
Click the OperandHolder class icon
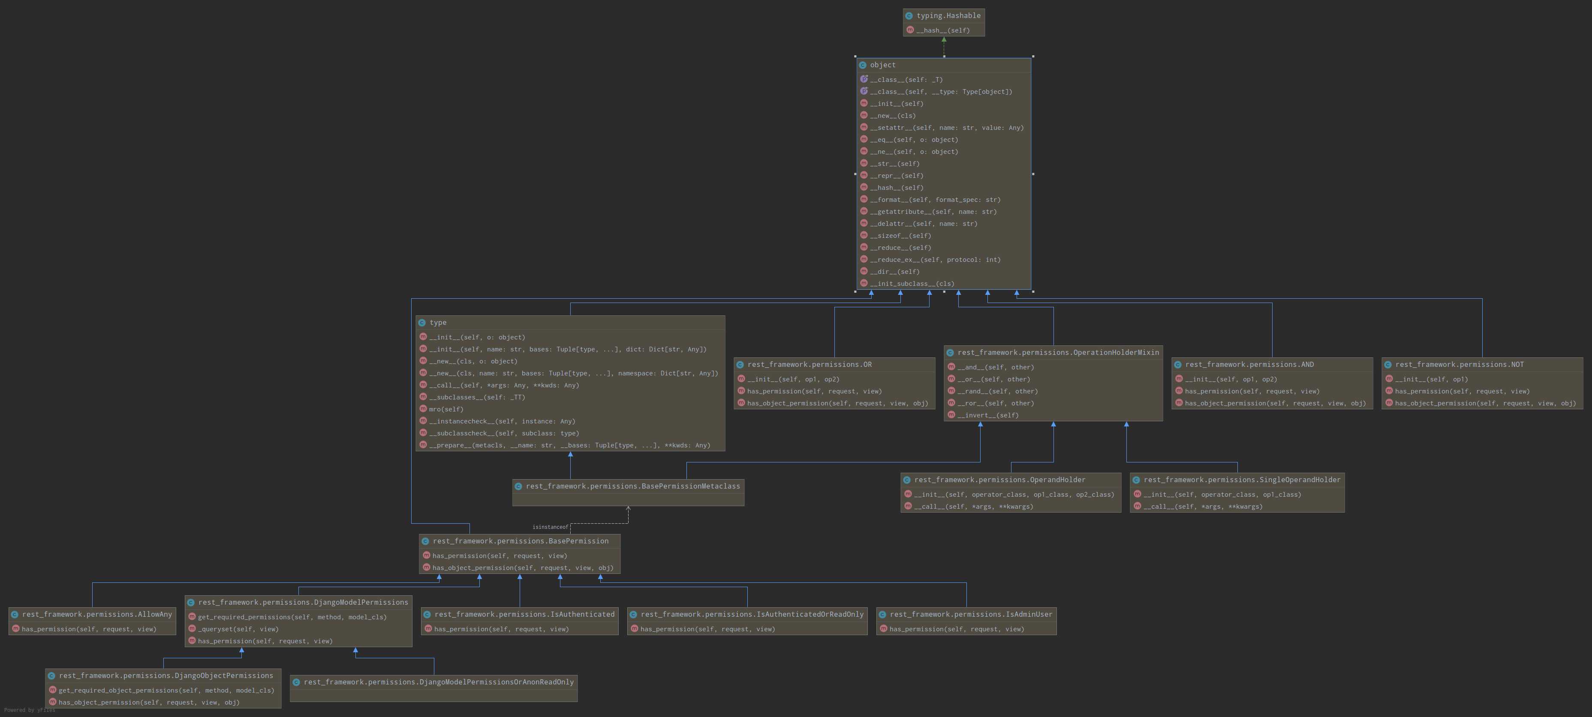pyautogui.click(x=907, y=480)
